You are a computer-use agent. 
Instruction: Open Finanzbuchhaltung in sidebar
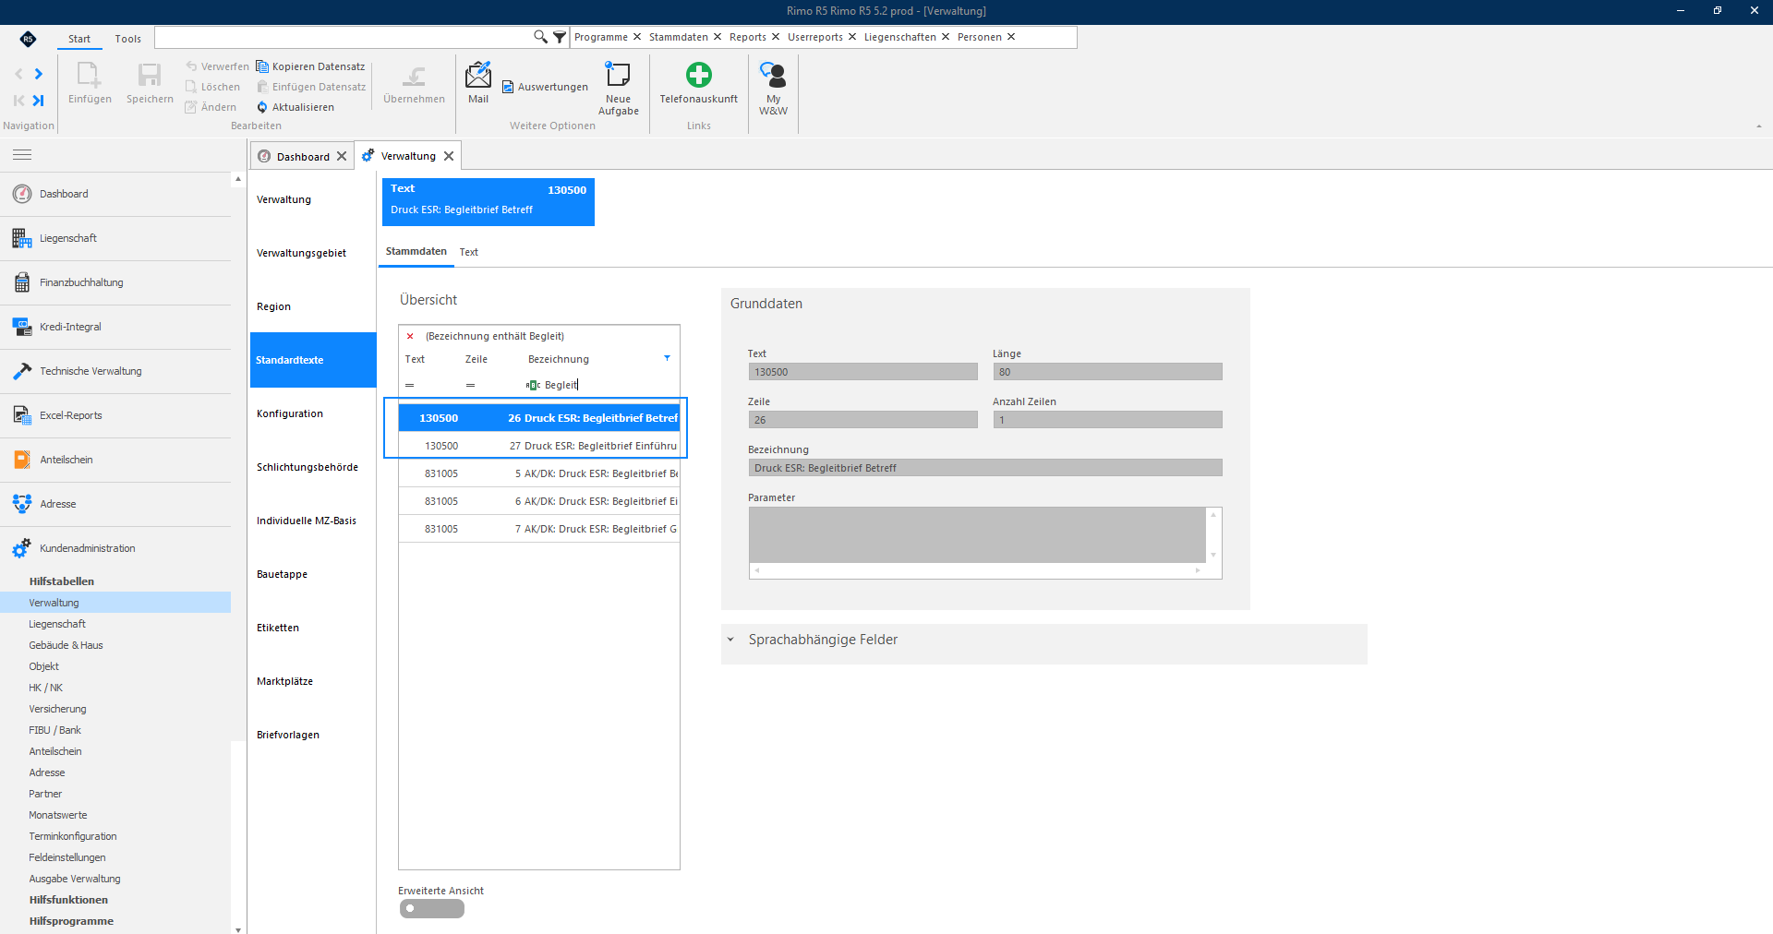pos(115,282)
